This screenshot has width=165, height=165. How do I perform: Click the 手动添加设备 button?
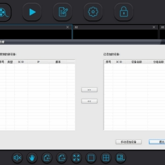[x=128, y=142]
